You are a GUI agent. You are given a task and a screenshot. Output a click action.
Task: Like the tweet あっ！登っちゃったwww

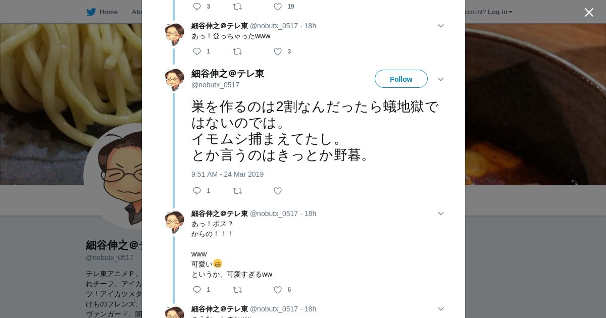click(277, 51)
